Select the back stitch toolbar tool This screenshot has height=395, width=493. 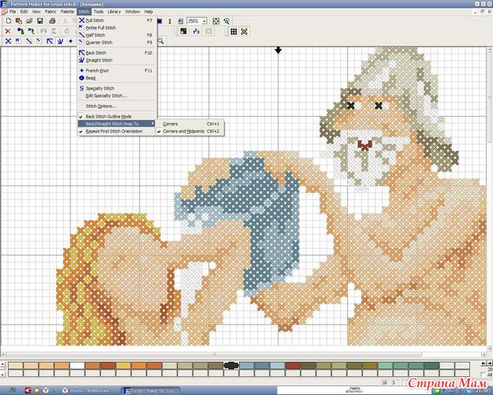pos(50,41)
